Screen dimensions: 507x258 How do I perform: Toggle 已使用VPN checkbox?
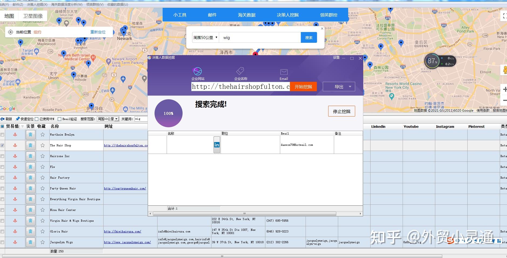point(37,119)
